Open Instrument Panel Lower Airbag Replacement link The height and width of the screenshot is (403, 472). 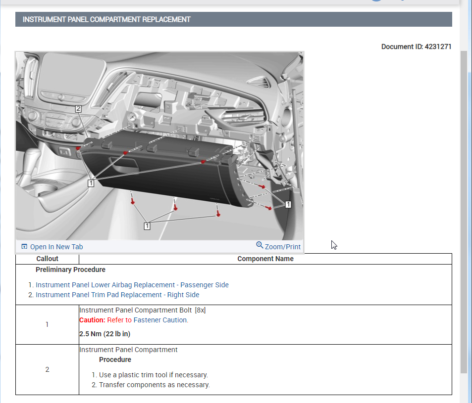(132, 285)
